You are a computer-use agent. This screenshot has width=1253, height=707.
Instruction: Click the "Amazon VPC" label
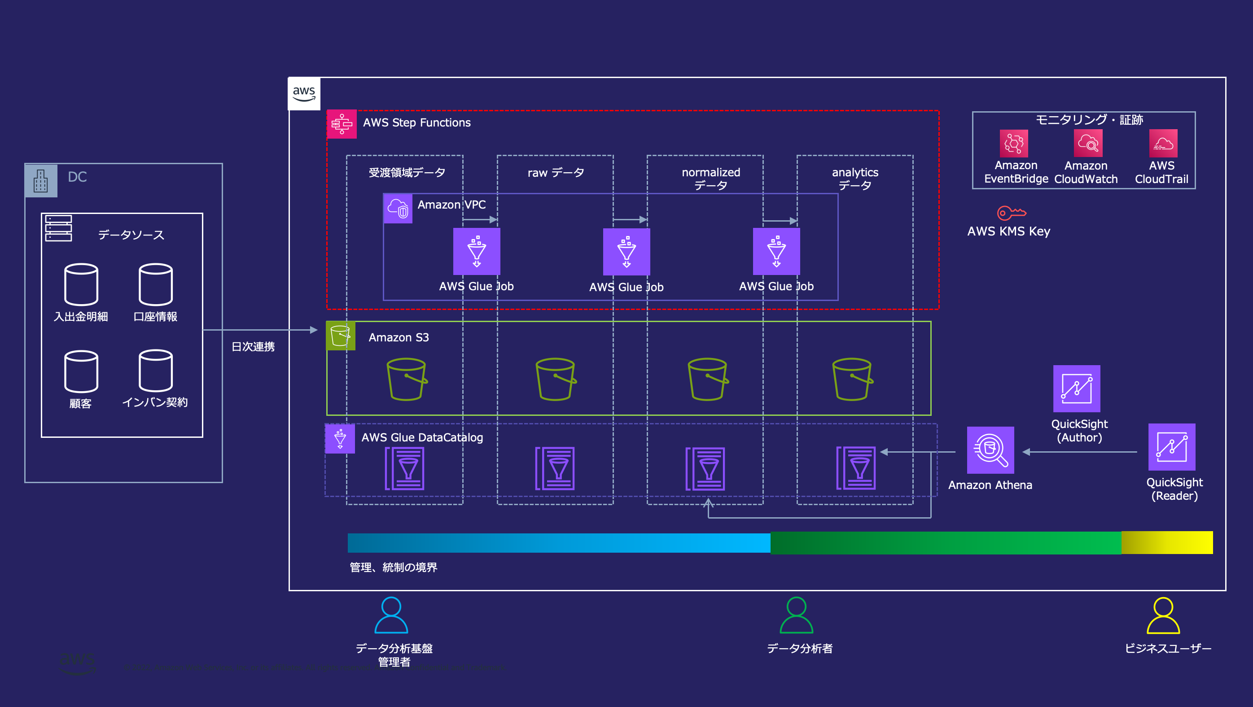[x=451, y=205]
